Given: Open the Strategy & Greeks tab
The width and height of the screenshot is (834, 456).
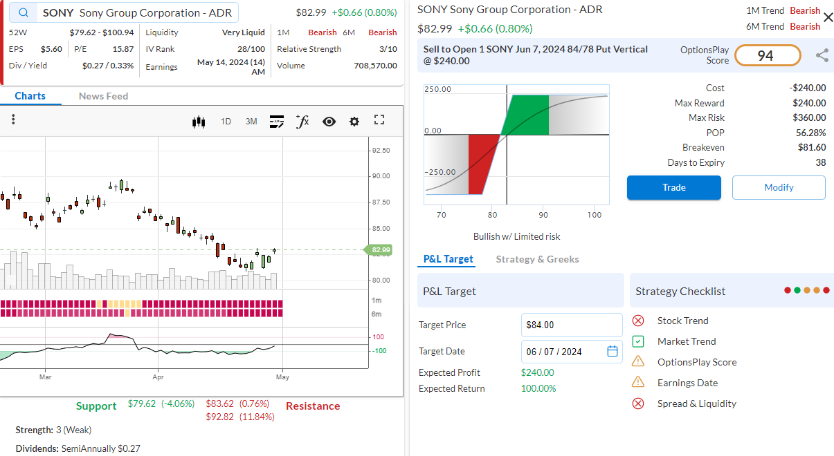Looking at the screenshot, I should (537, 259).
